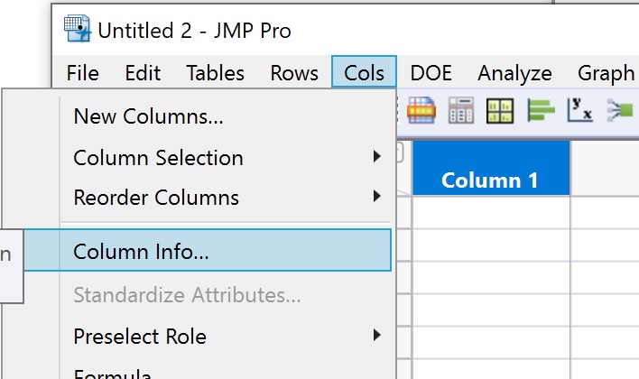Click the gray tabulate toolbar icon
The width and height of the screenshot is (639, 379).
461,110
